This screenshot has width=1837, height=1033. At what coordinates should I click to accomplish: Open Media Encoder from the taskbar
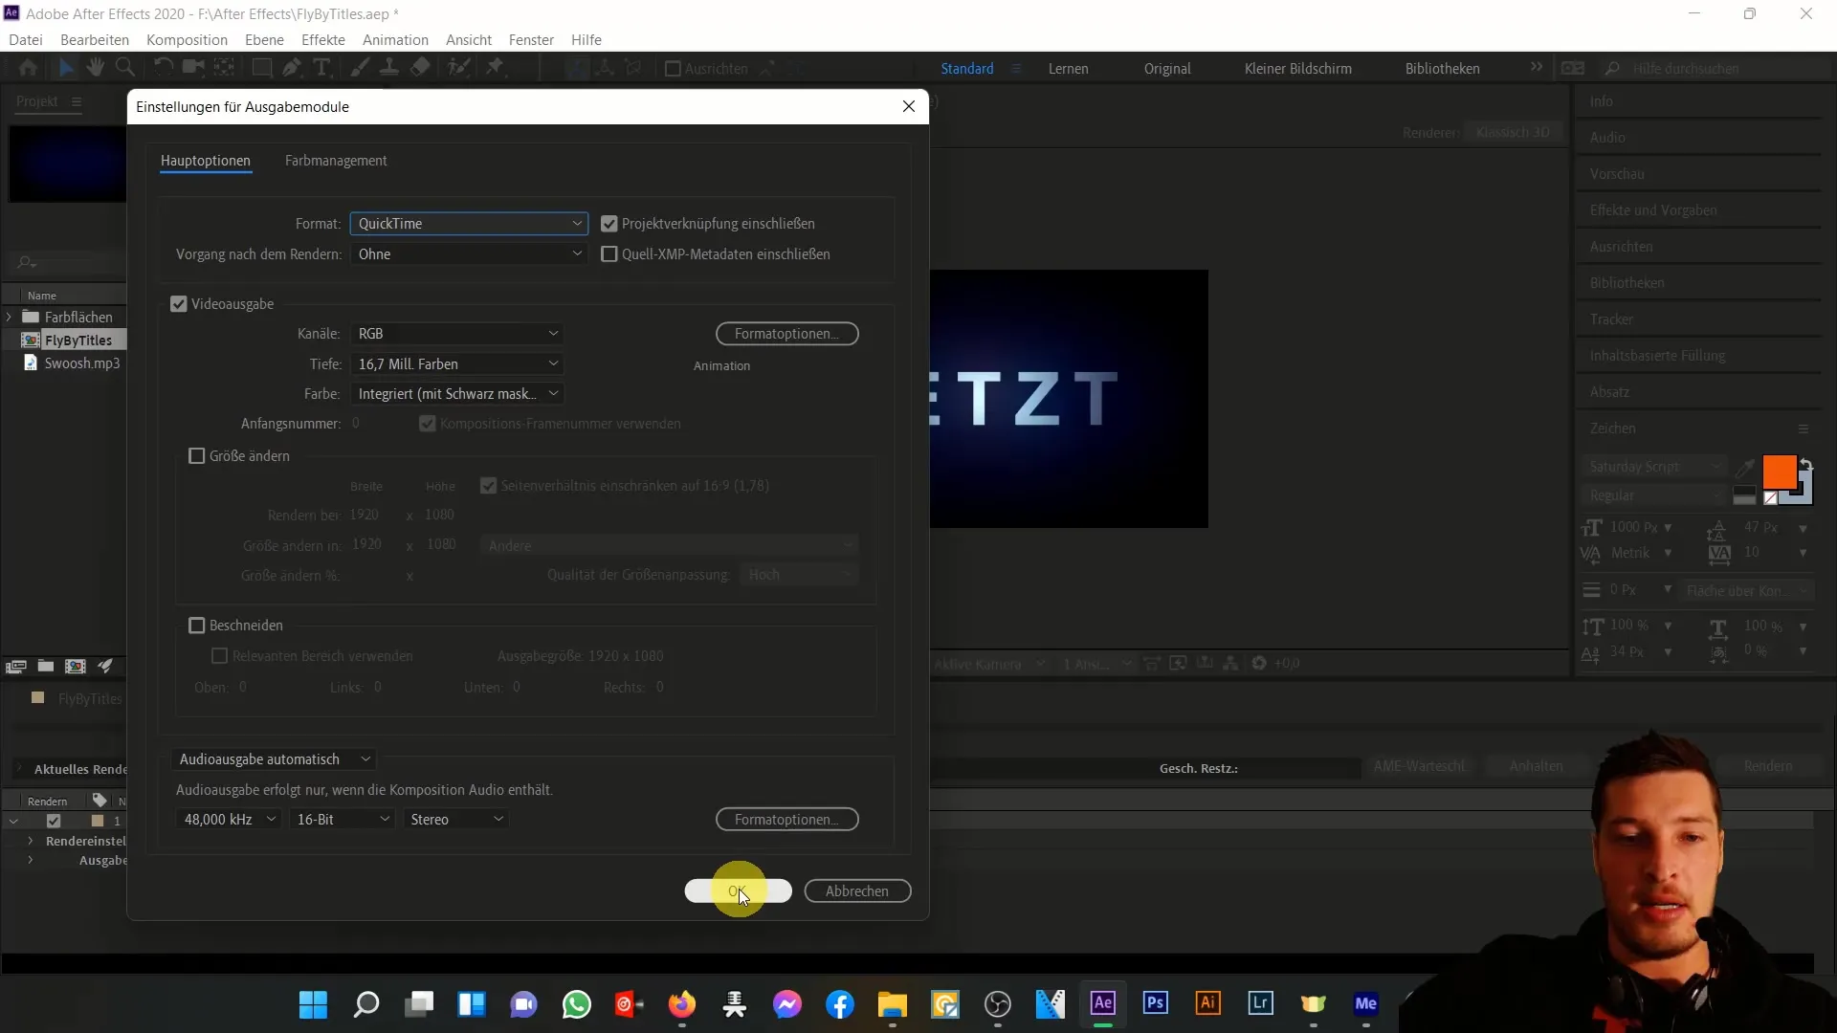click(1365, 1003)
